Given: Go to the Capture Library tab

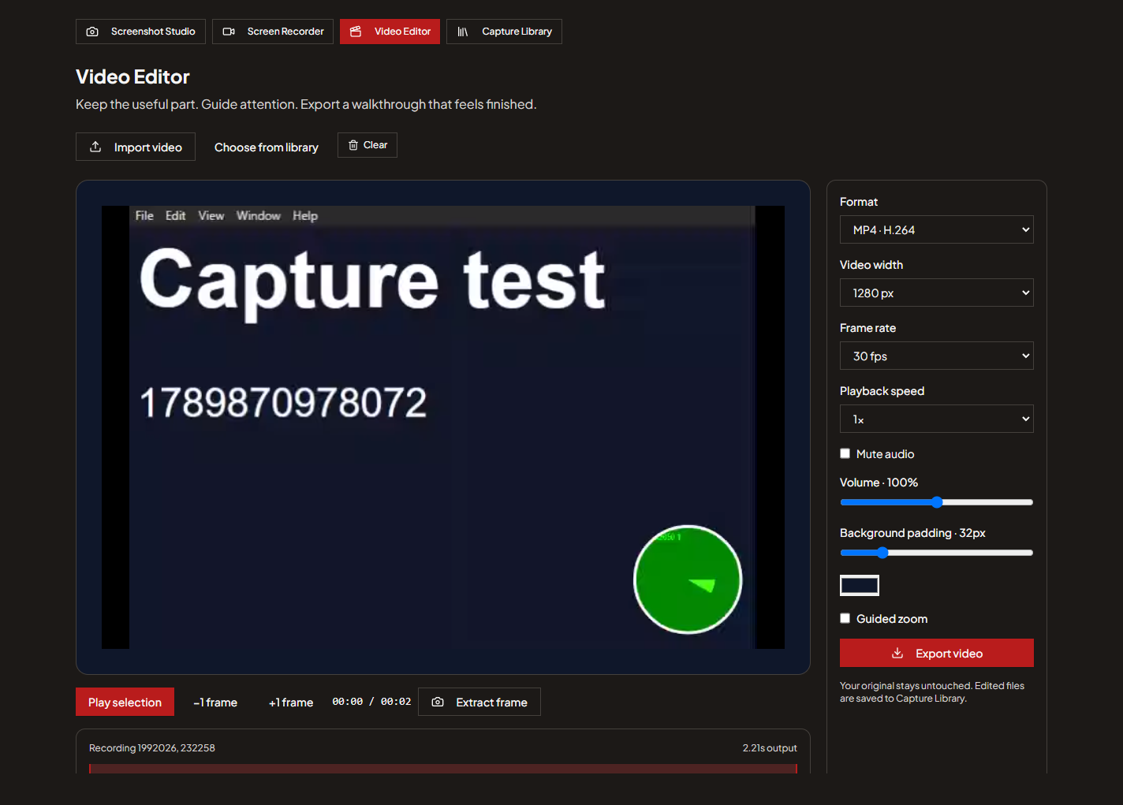Looking at the screenshot, I should (x=504, y=32).
